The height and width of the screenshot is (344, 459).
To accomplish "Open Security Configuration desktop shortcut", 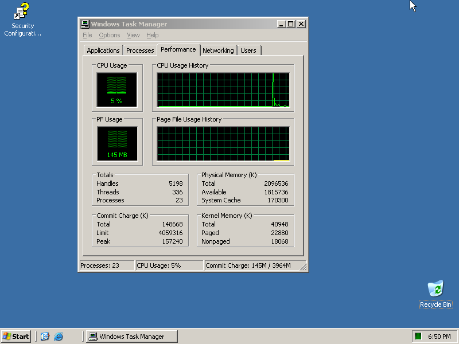I will click(22, 12).
